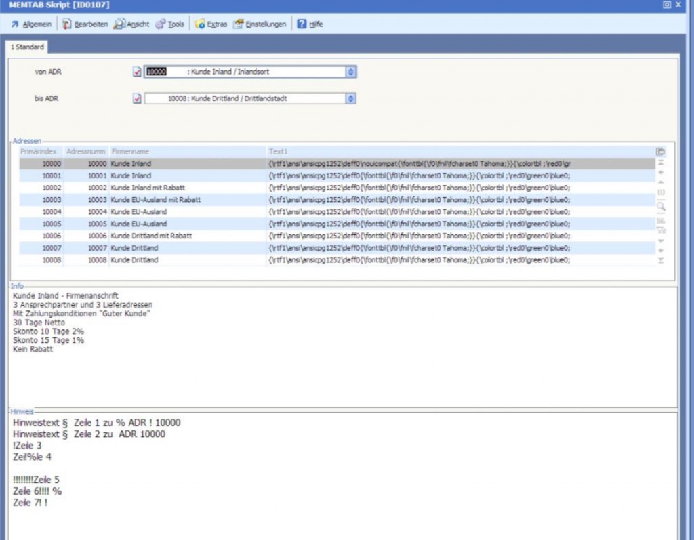Open the Hilfe help menu
The image size is (694, 540).
pyautogui.click(x=310, y=24)
